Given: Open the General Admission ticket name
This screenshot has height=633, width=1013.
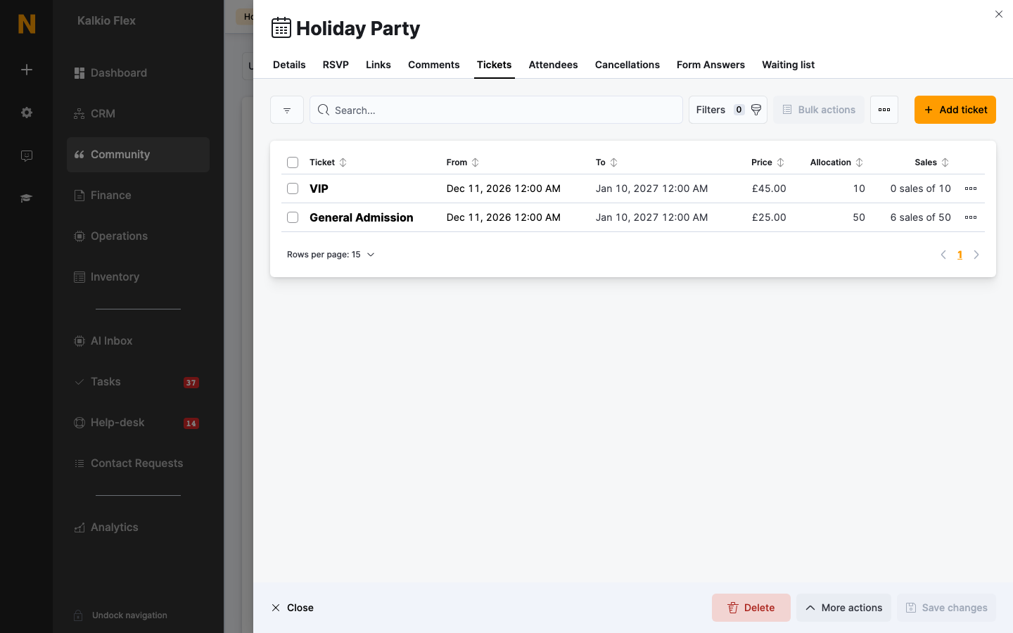Looking at the screenshot, I should click(362, 217).
